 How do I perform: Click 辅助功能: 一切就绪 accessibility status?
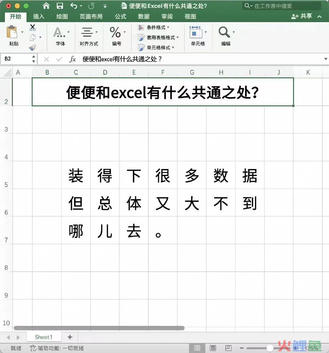click(57, 348)
